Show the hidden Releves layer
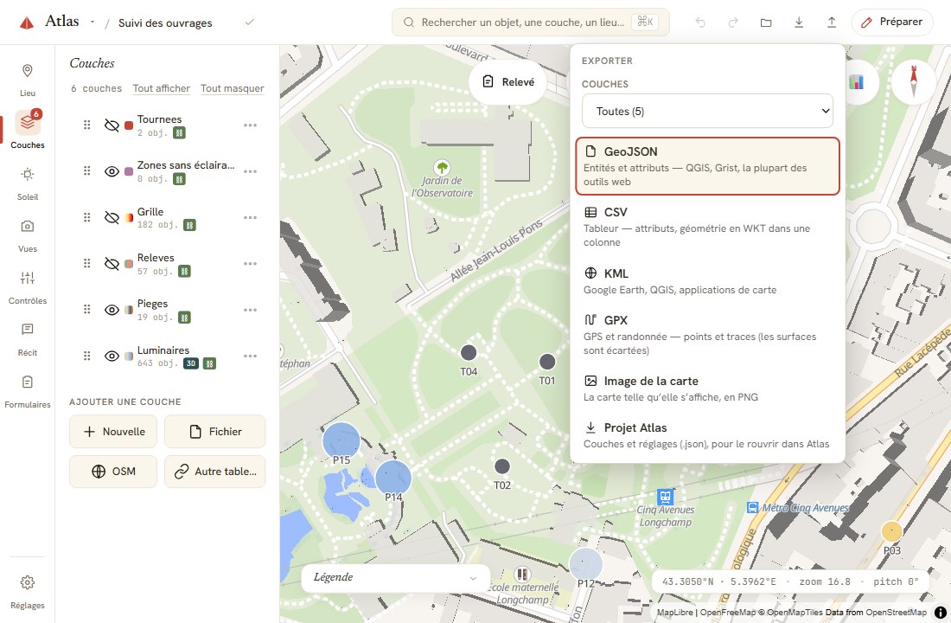This screenshot has width=951, height=623. [x=112, y=264]
